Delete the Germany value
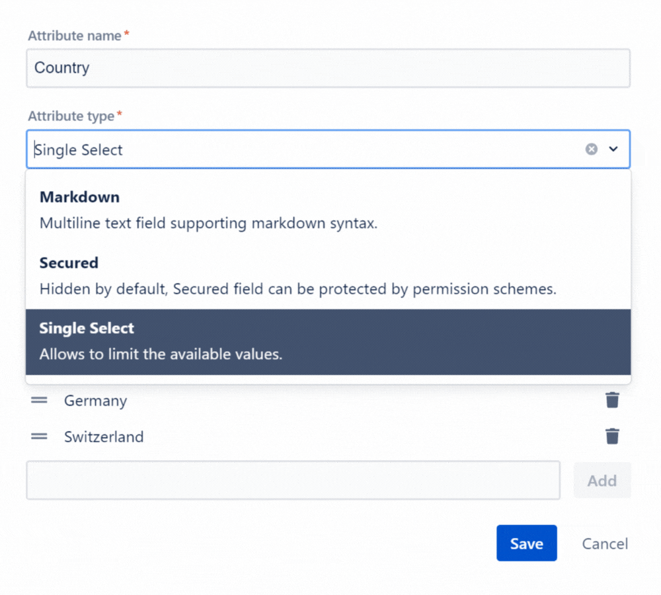 pyautogui.click(x=613, y=401)
